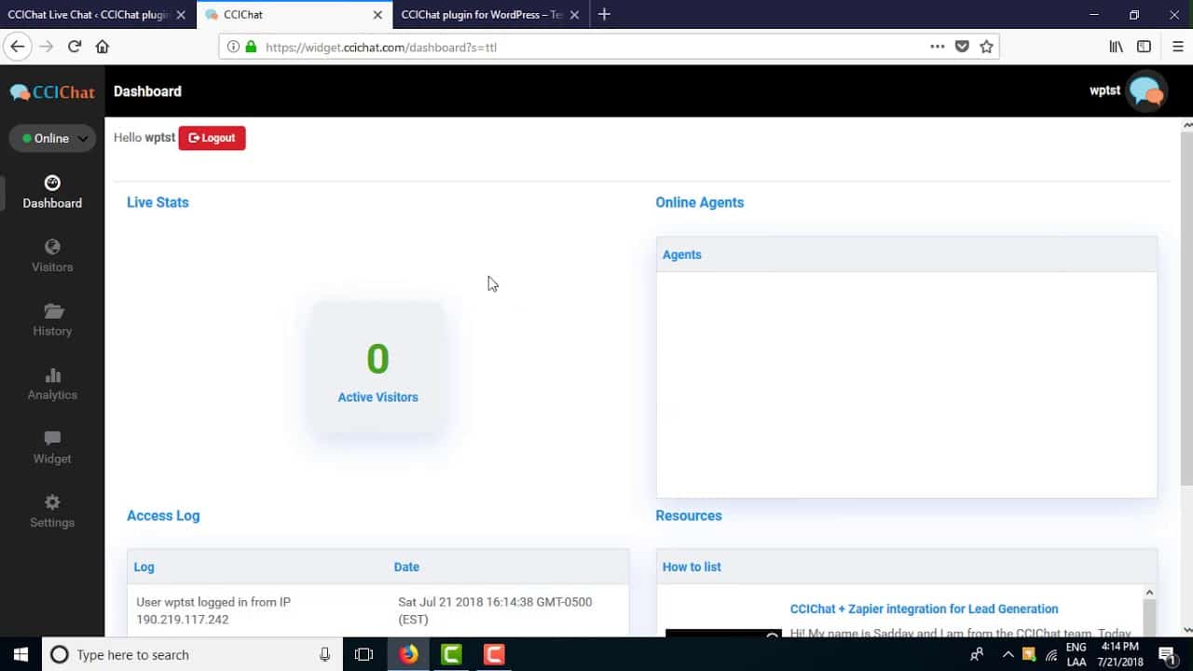Click the browser forward arrow
1193x671 pixels.
(x=46, y=47)
